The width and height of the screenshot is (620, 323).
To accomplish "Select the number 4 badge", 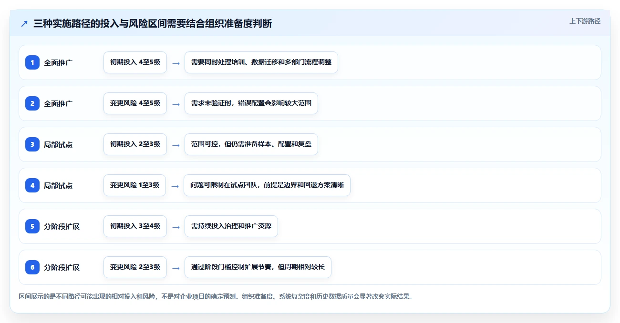I will coord(32,185).
